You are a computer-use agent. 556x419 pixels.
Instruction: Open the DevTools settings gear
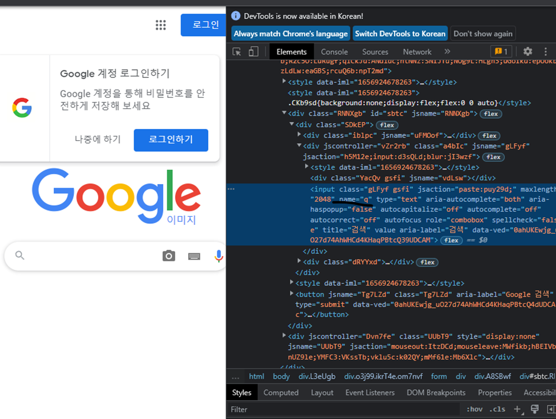click(528, 51)
